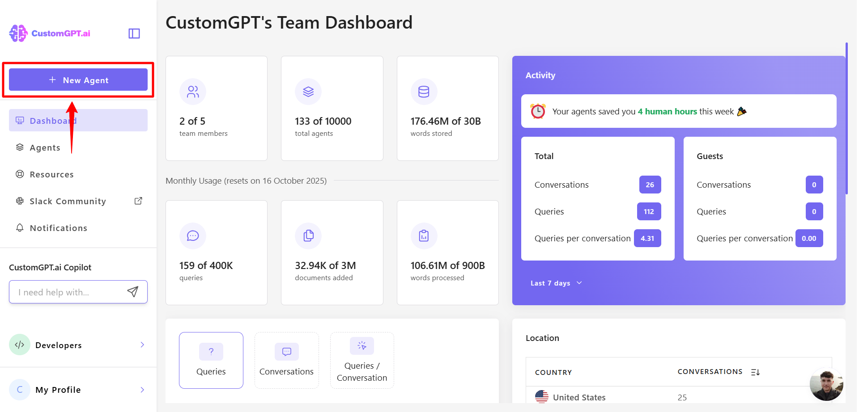The image size is (859, 412).
Task: Expand the My Profile chevron
Action: point(142,390)
